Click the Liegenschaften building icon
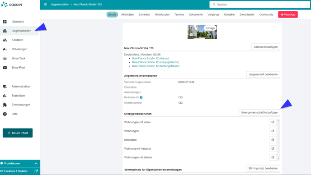 5,31
